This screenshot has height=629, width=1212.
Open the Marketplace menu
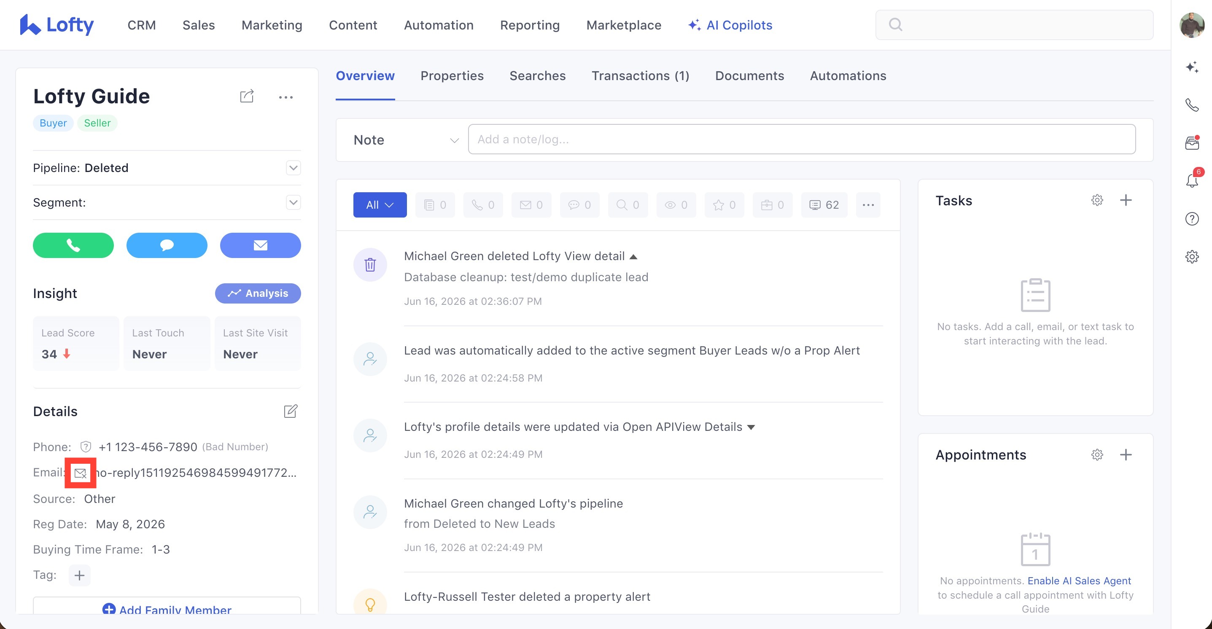pyautogui.click(x=623, y=25)
